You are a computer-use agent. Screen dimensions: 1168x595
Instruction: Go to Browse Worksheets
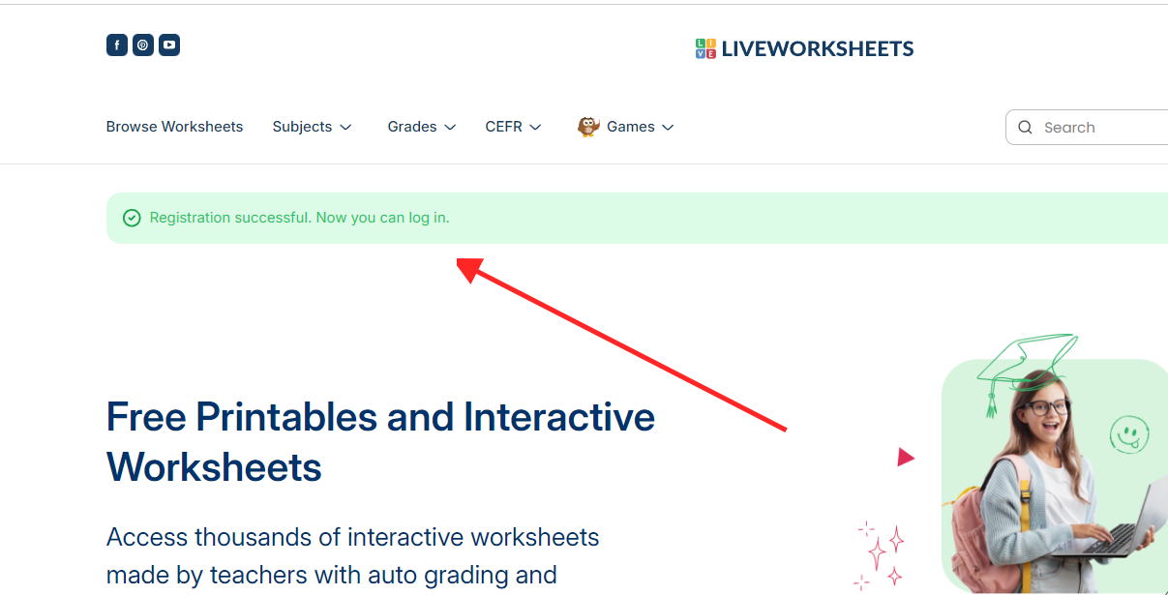(x=174, y=127)
